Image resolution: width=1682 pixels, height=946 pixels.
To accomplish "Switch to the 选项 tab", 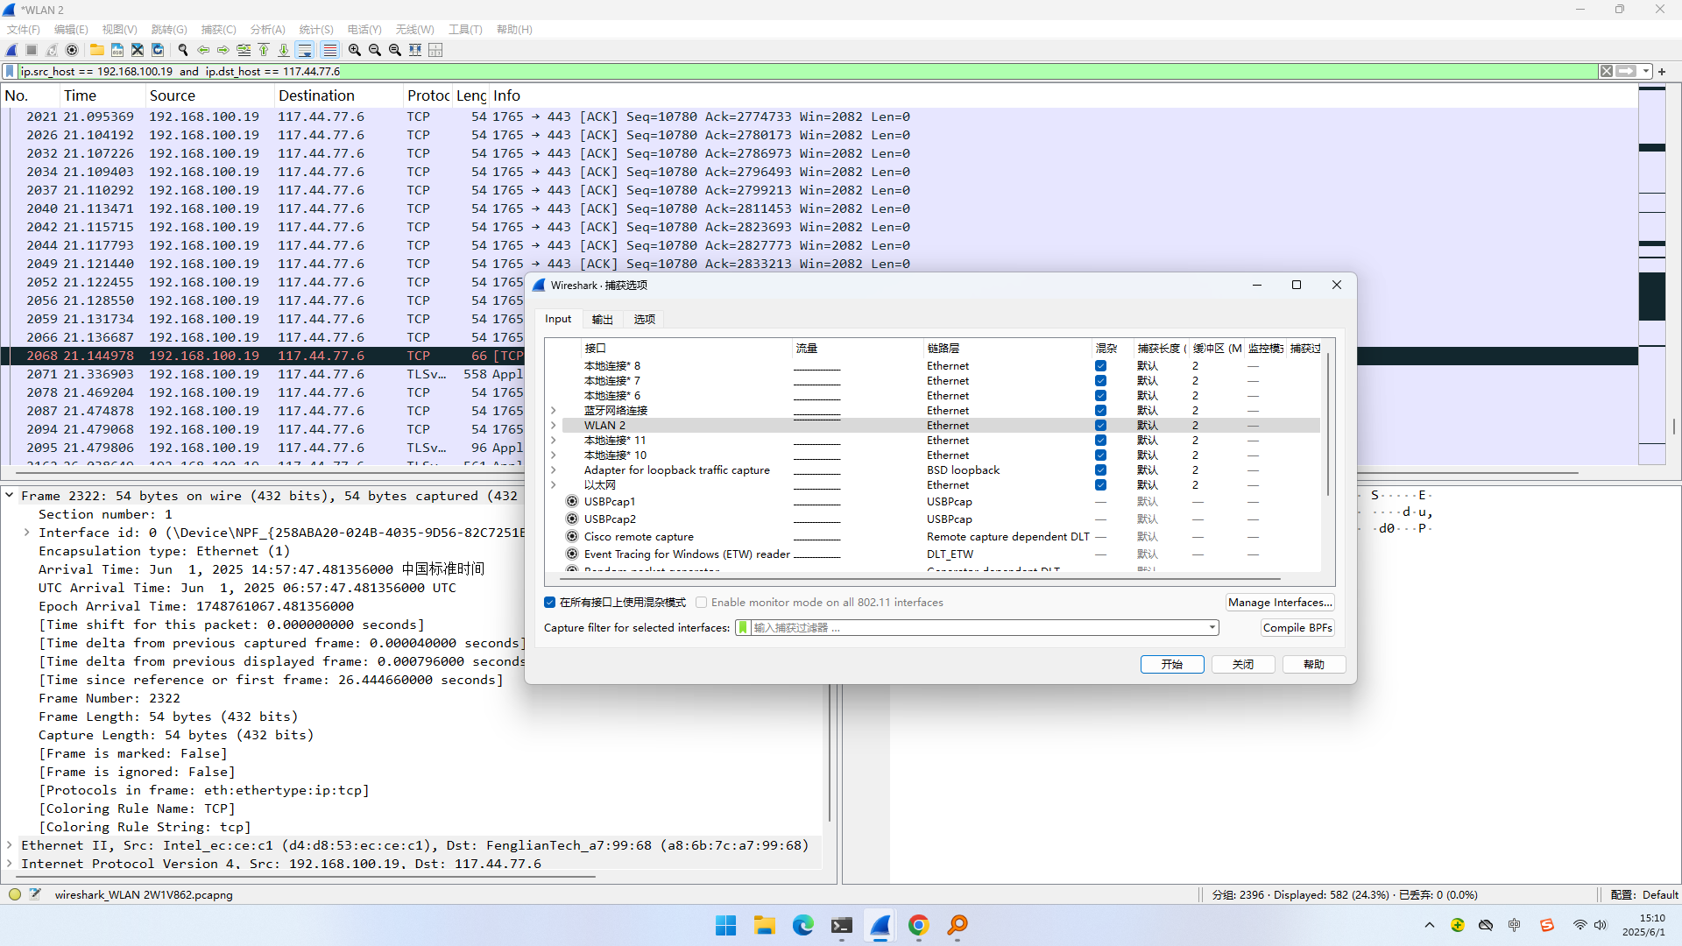I will 644,320.
